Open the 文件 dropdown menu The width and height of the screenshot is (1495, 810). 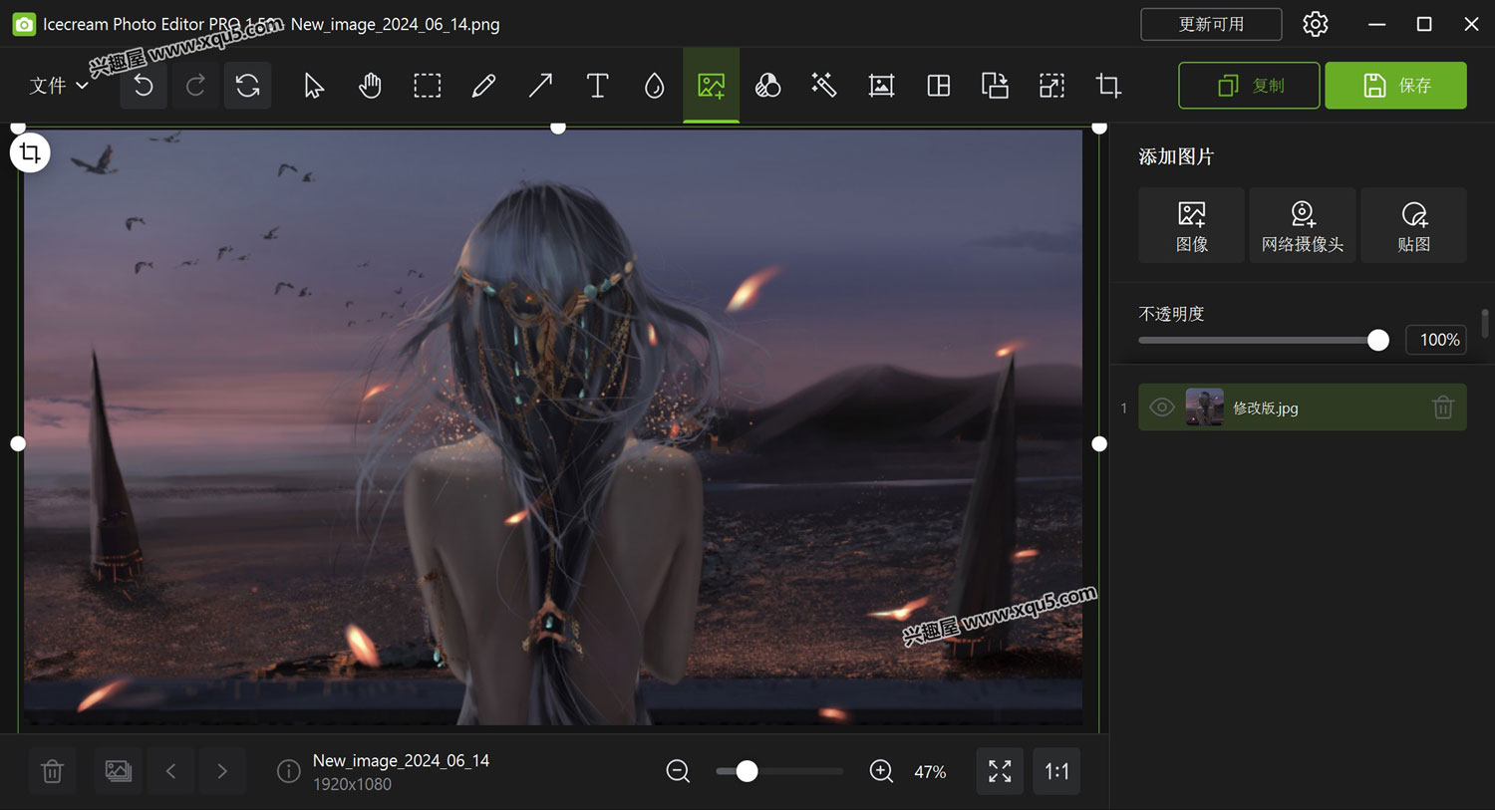[59, 86]
